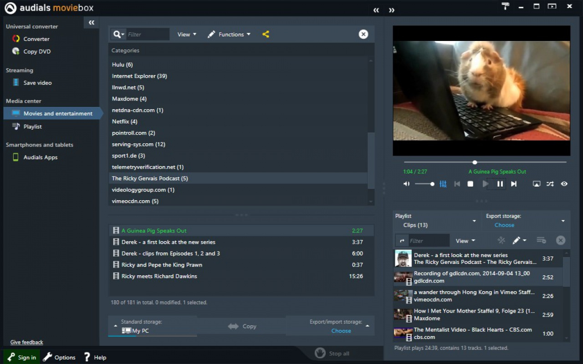
Task: Adjust the video seek progress slider
Action: coord(475,162)
